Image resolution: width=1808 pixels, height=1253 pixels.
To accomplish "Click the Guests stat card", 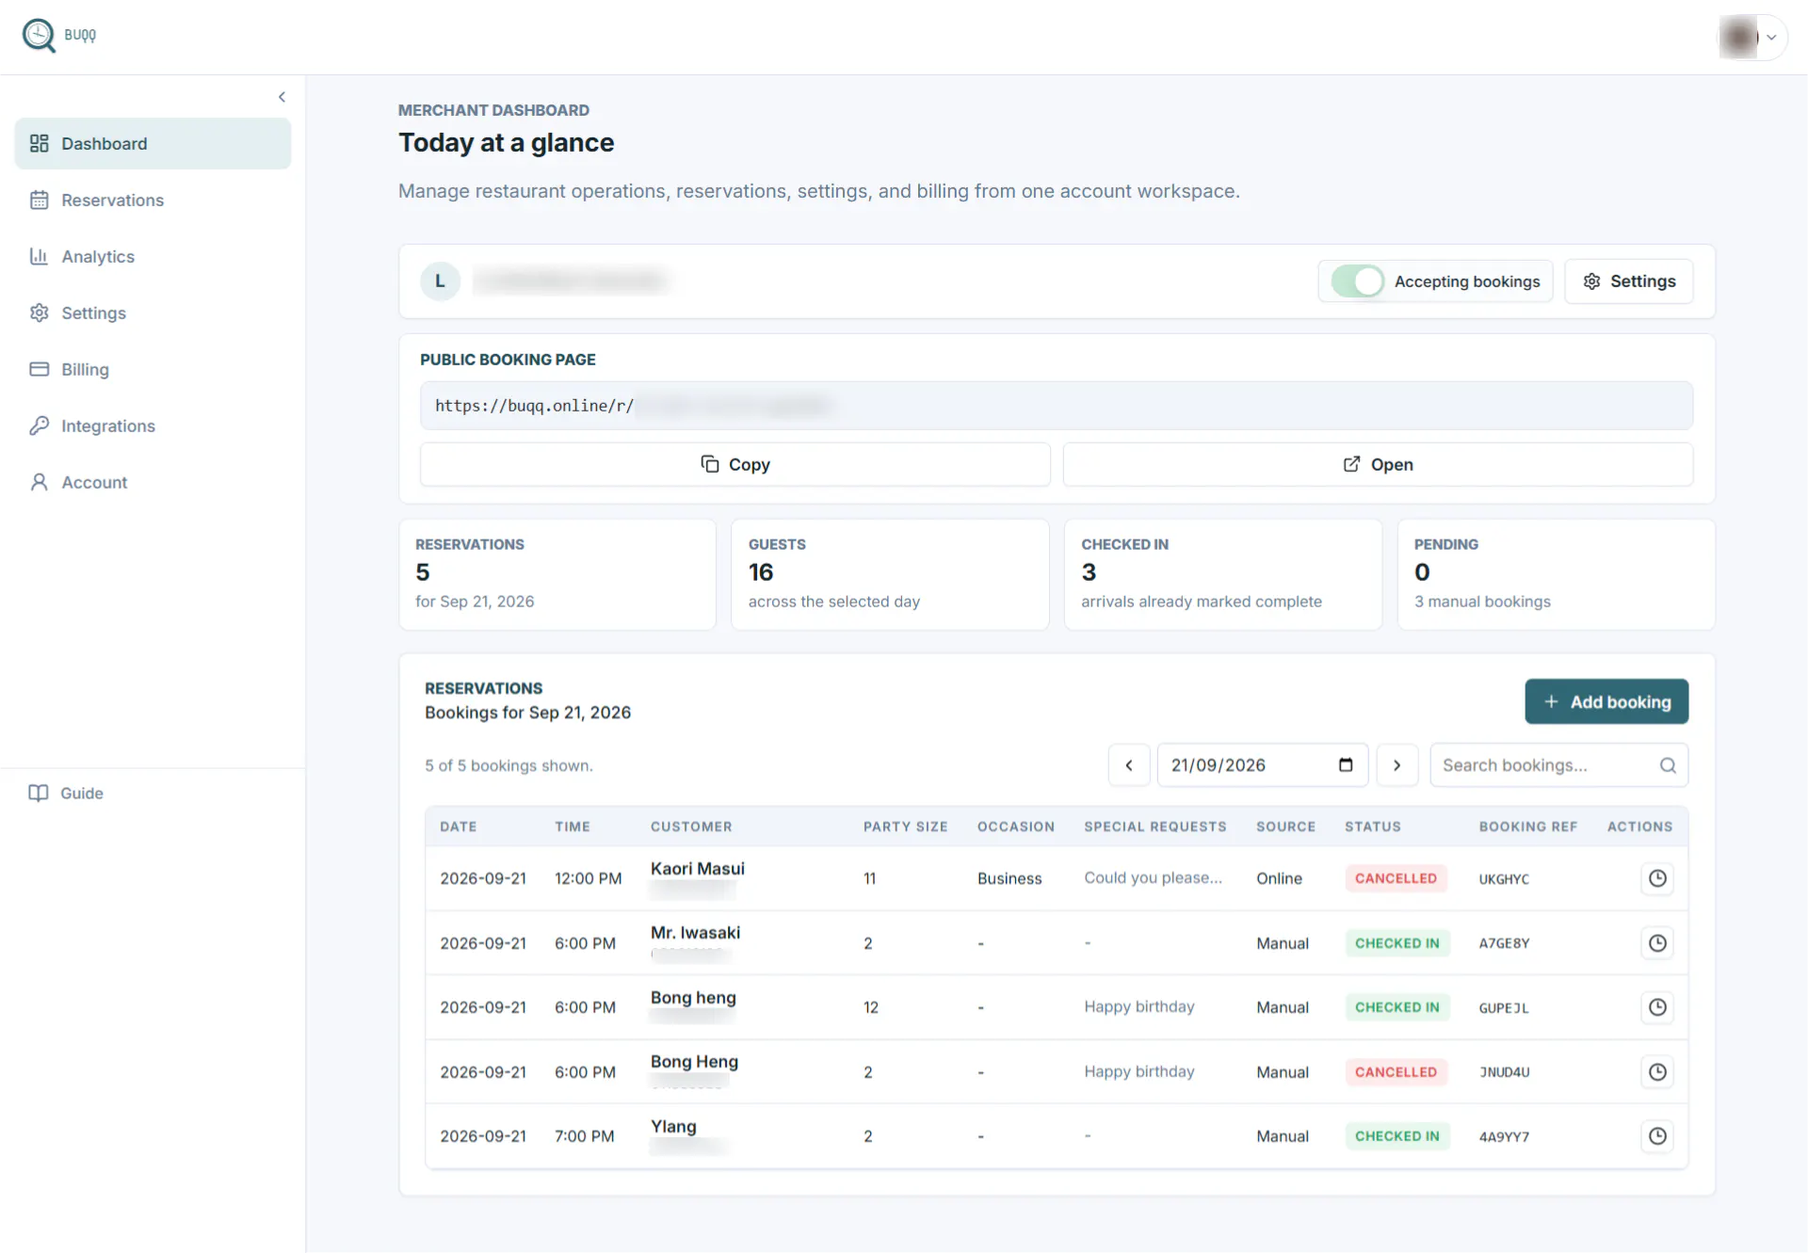I will tap(890, 574).
